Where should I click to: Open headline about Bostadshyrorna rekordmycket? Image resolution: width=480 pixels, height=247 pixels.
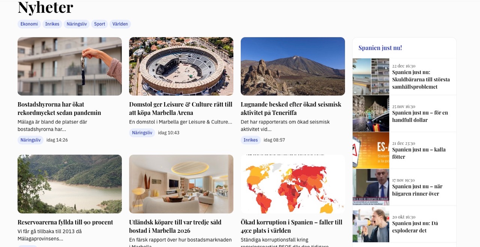point(59,109)
